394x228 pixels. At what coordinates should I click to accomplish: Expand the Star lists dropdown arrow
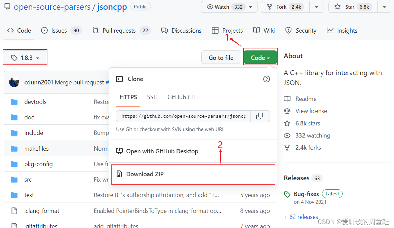[384, 7]
